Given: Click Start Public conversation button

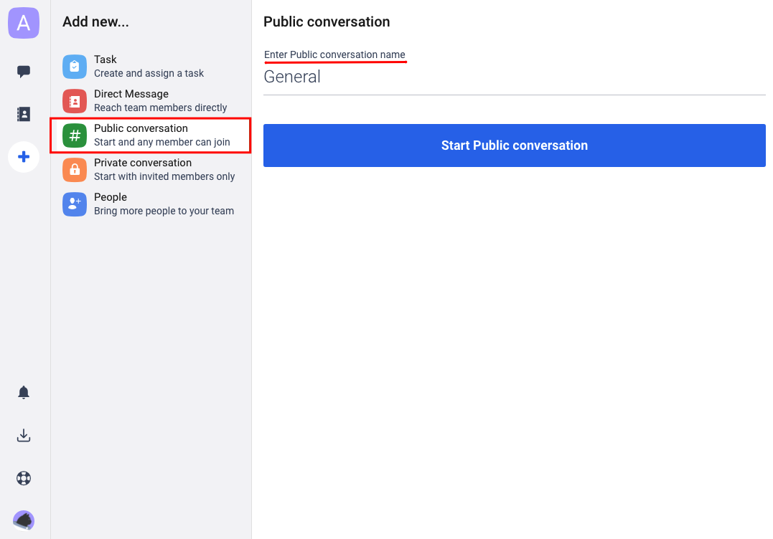Looking at the screenshot, I should coord(514,146).
